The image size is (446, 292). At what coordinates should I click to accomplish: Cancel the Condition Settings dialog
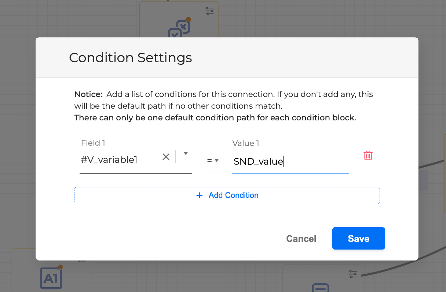(x=301, y=239)
